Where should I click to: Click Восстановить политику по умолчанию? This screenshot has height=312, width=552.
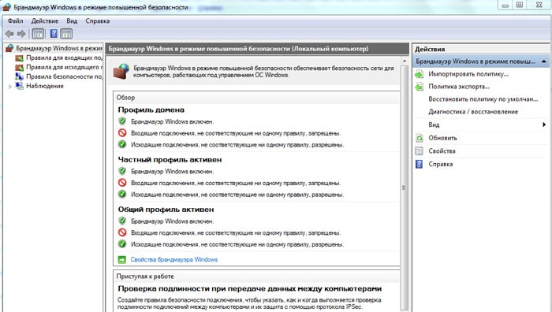click(483, 99)
